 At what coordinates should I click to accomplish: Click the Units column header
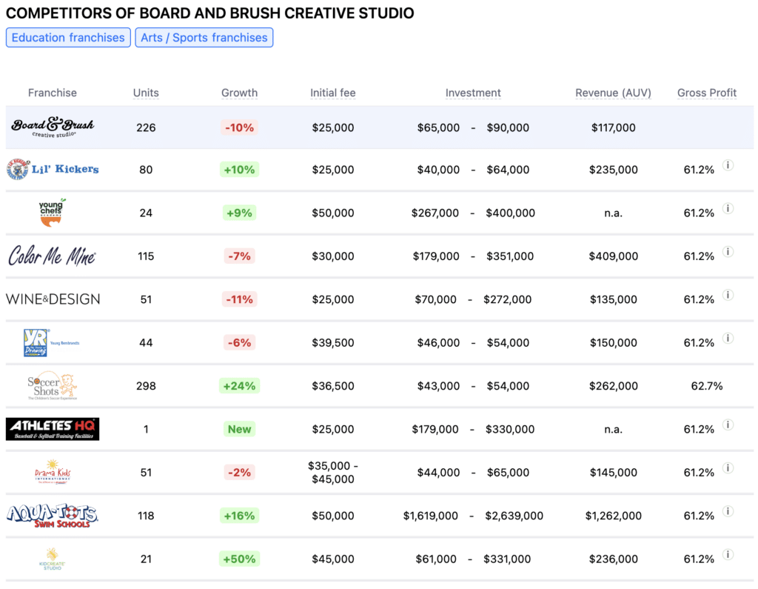click(146, 93)
